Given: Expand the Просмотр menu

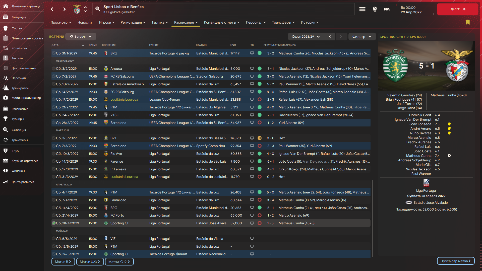Looking at the screenshot, I should click(61, 22).
